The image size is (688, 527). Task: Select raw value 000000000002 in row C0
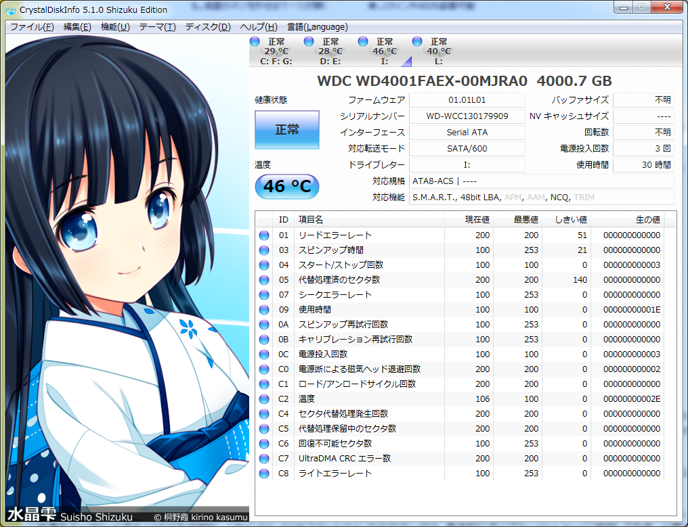pyautogui.click(x=631, y=369)
